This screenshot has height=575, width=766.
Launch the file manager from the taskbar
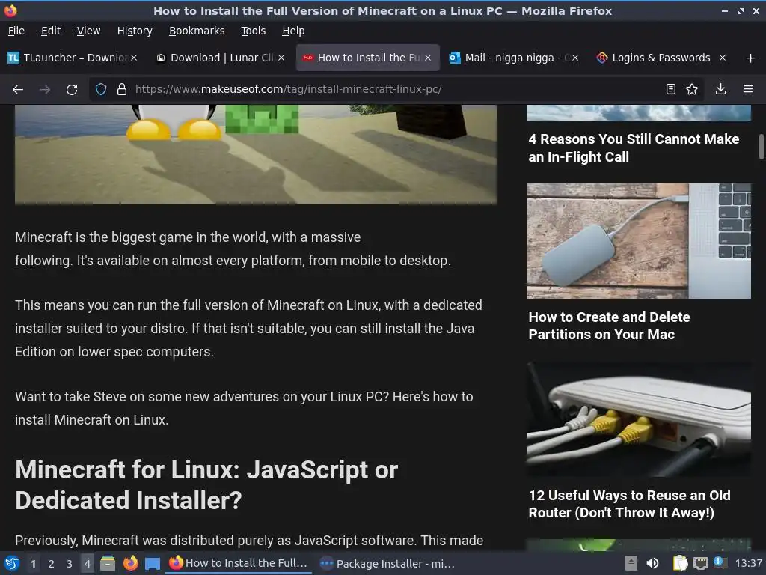[x=108, y=563]
